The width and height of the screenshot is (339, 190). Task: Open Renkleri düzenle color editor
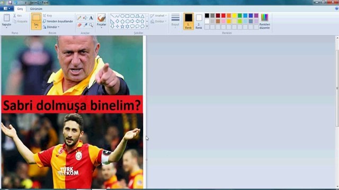(x=265, y=21)
